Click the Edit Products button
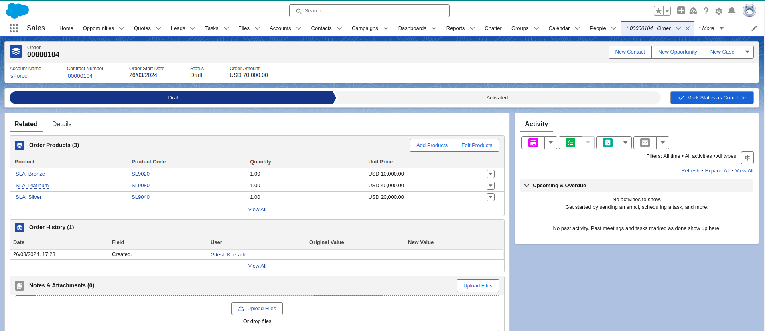This screenshot has width=765, height=331. 477,145
